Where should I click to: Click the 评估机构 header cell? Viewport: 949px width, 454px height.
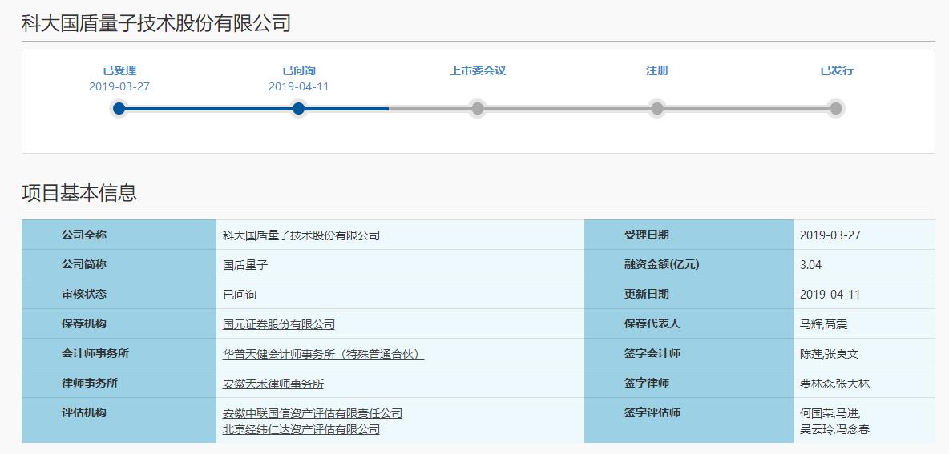[119, 420]
